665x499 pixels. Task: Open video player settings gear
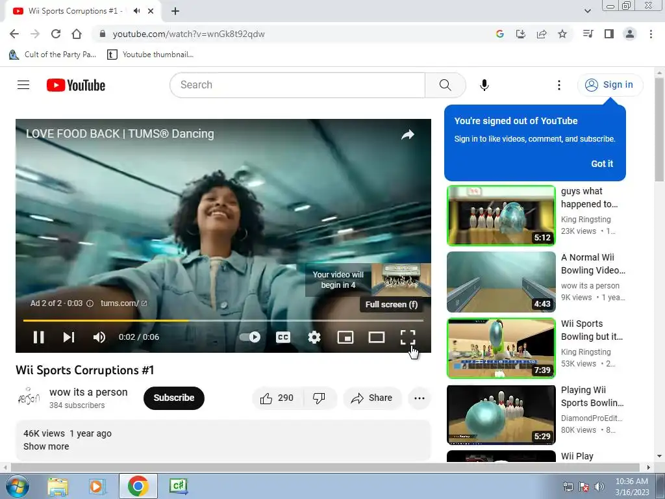[x=314, y=337]
